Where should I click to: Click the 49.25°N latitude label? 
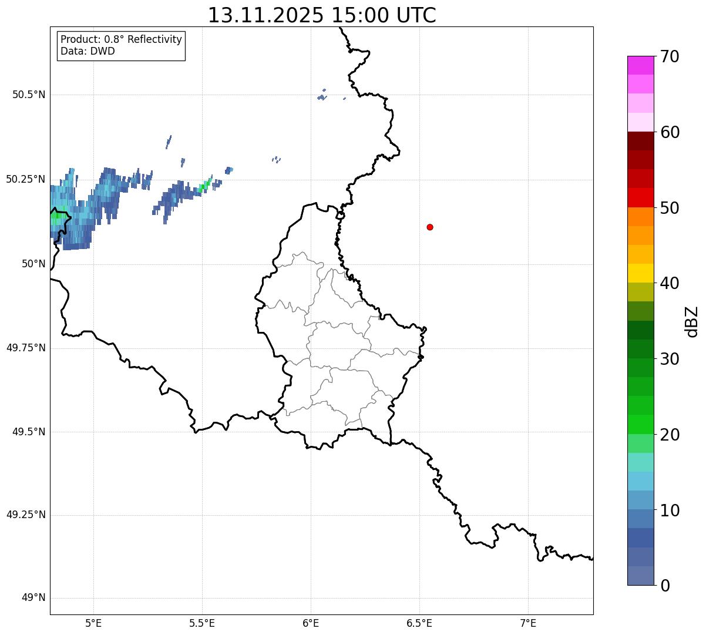[26, 515]
